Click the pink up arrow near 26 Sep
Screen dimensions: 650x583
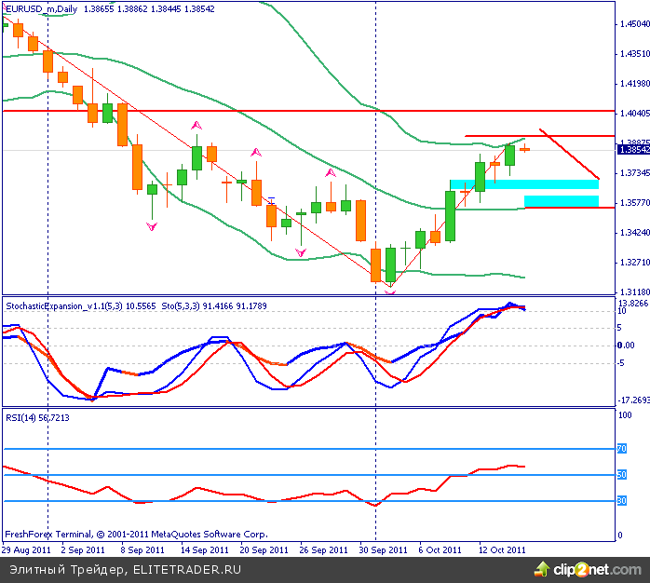tap(330, 172)
